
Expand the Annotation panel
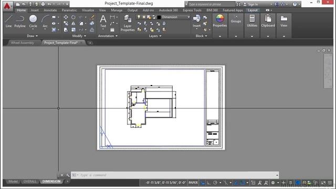108,36
